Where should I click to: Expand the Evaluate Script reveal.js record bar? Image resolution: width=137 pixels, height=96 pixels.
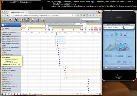coord(64,70)
